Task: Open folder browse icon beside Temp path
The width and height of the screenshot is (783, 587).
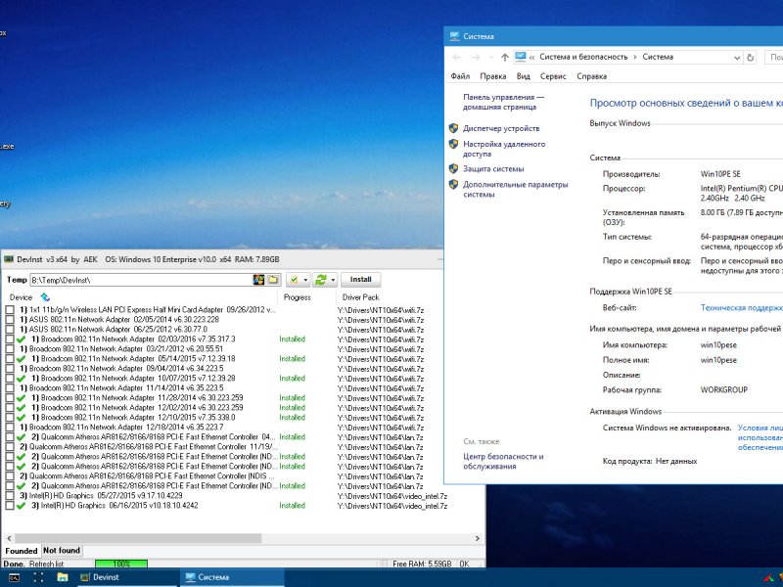Action: pyautogui.click(x=273, y=280)
